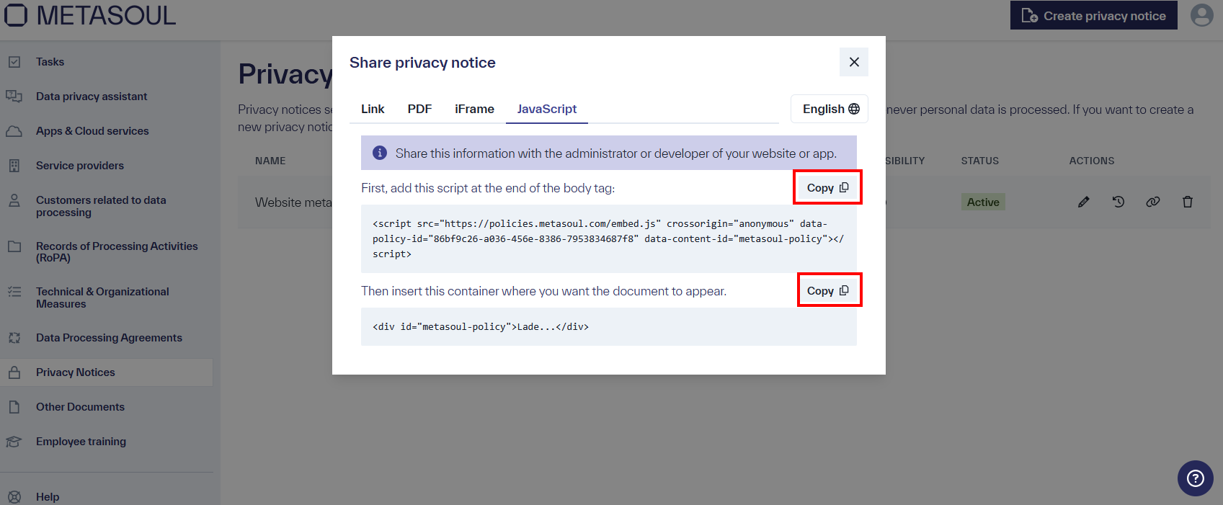Open the floating question mark help button
Viewport: 1223px width, 505px height.
[x=1195, y=478]
